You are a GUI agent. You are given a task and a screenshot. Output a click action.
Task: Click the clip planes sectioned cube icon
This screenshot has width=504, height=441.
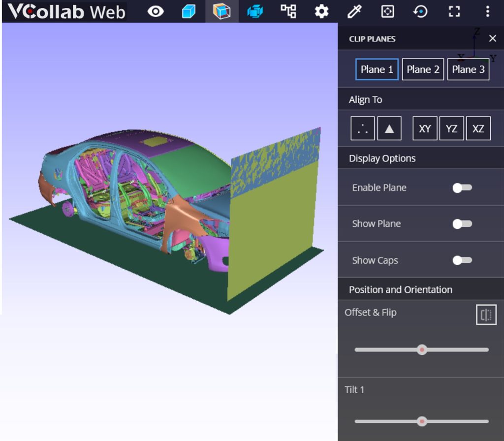222,12
